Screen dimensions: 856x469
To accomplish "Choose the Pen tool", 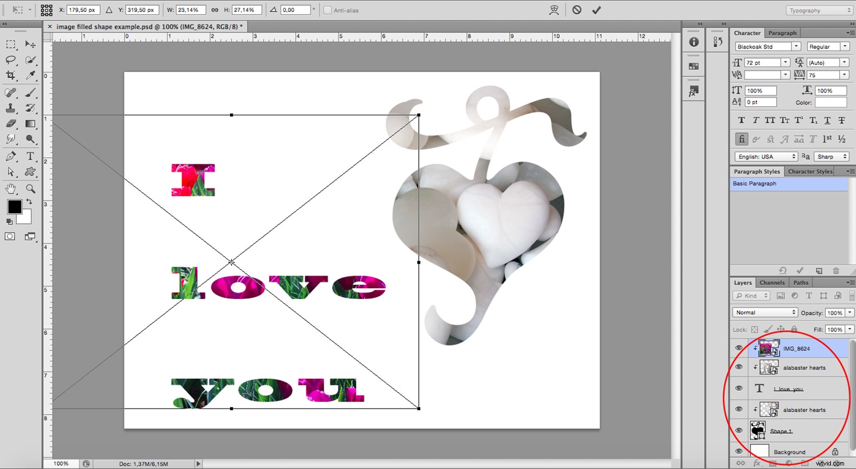I will click(10, 156).
